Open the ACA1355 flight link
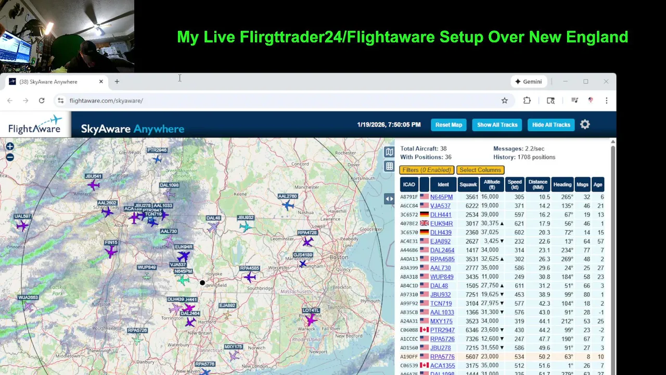Image resolution: width=666 pixels, height=375 pixels. click(x=443, y=366)
